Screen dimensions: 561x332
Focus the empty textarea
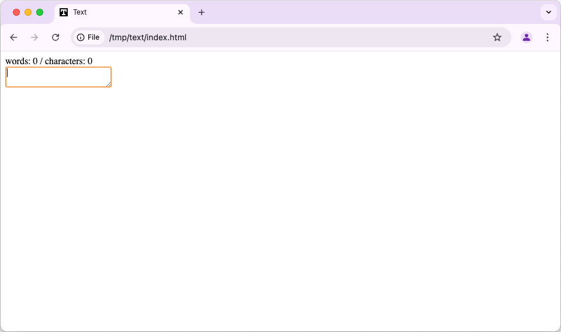point(58,77)
